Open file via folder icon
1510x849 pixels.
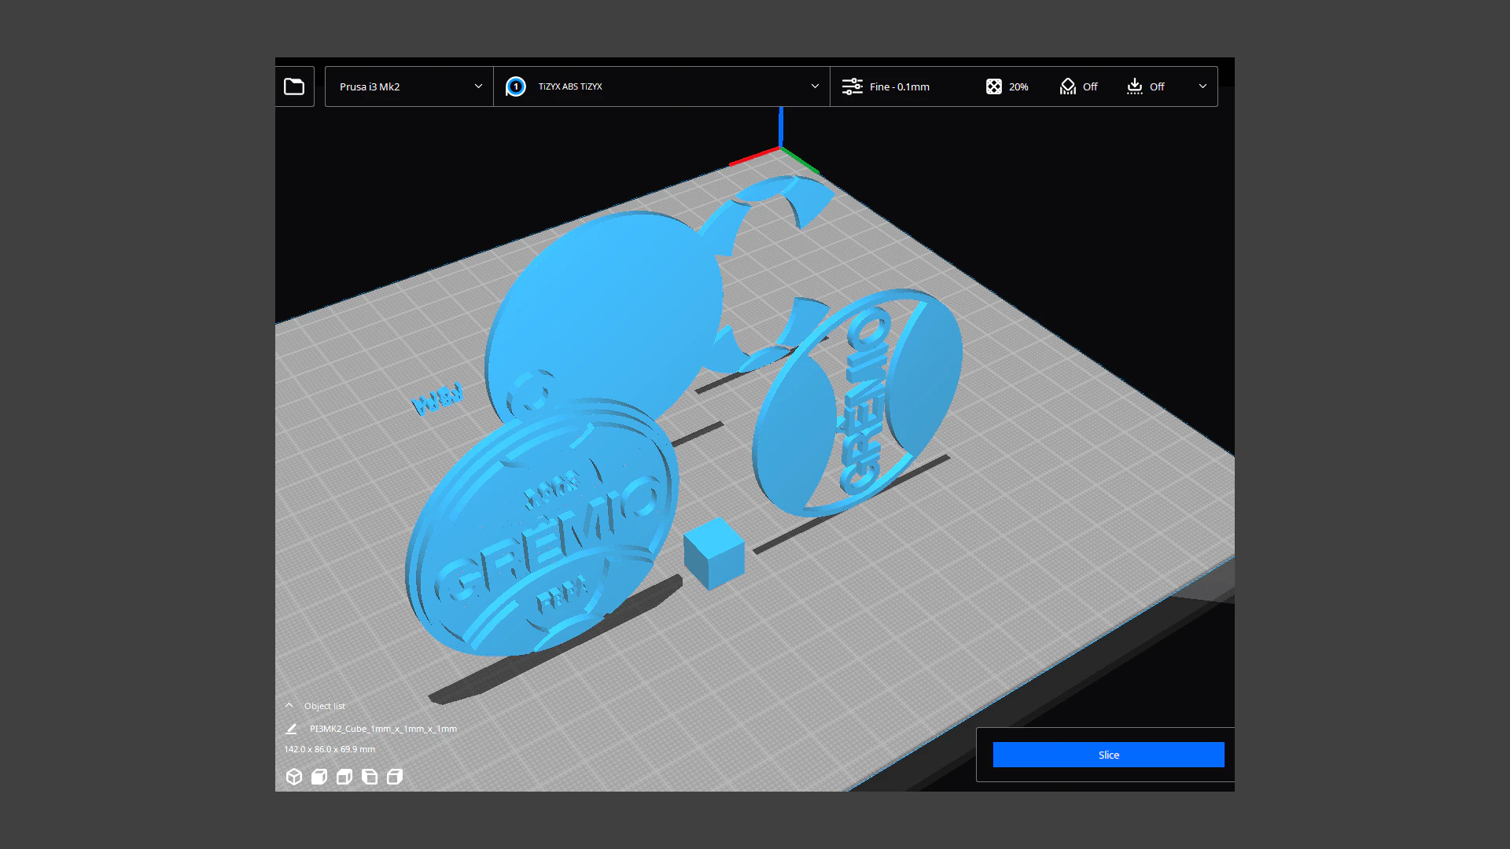coord(294,86)
